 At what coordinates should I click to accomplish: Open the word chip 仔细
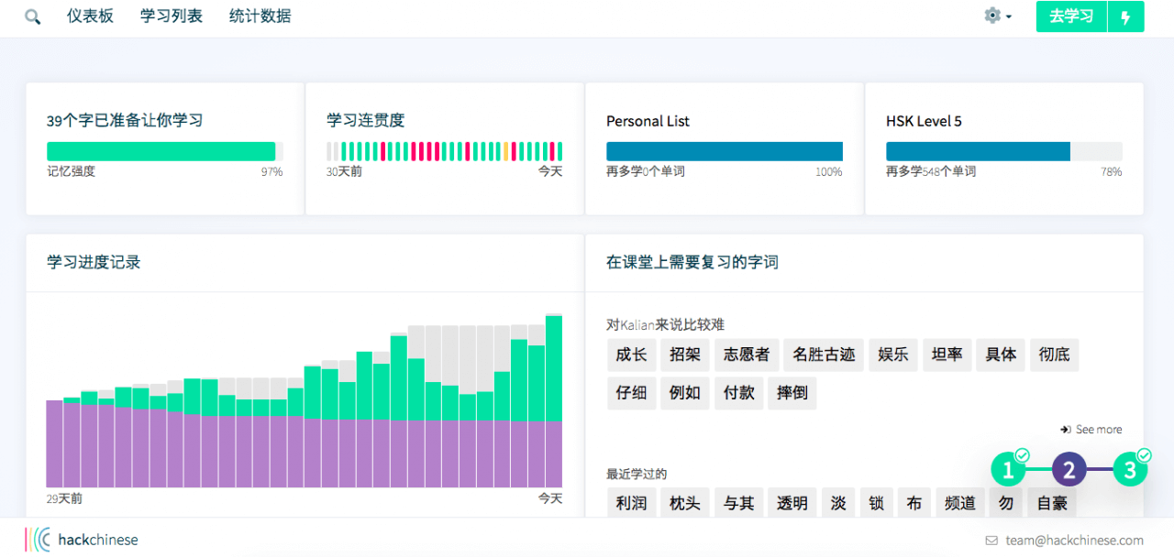(x=631, y=393)
